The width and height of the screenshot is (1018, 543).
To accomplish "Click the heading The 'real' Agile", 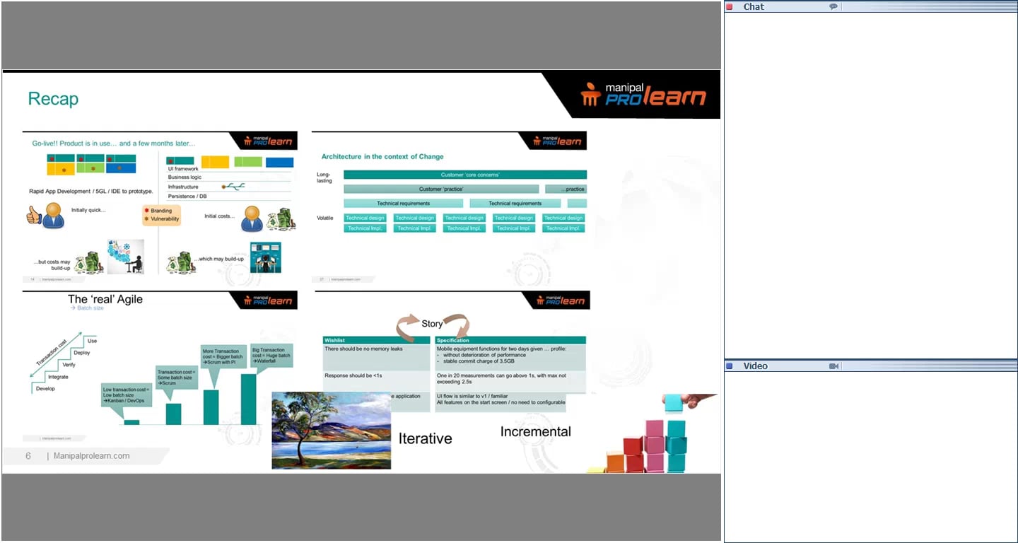I will (105, 299).
